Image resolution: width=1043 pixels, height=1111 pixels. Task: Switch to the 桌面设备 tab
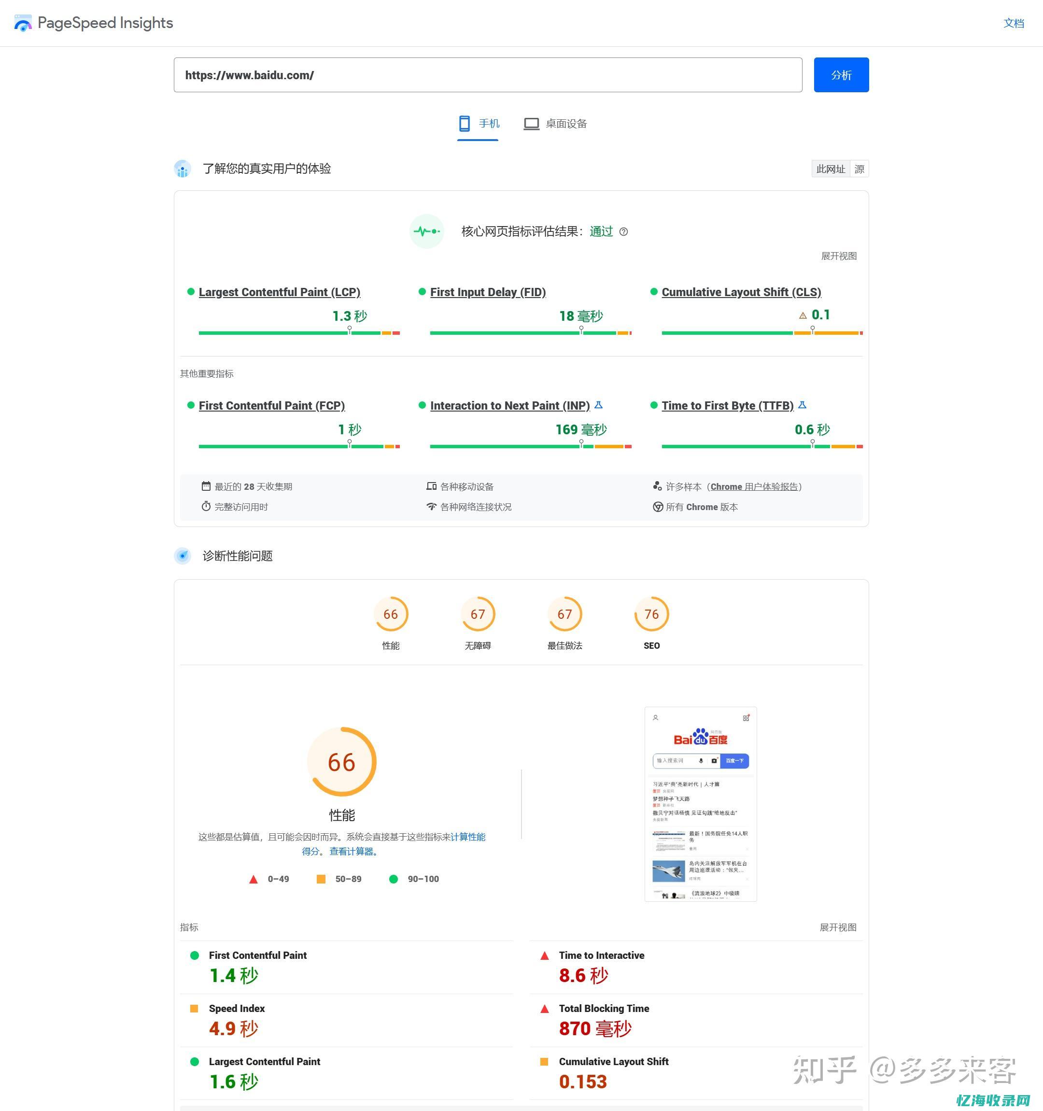[x=555, y=124]
